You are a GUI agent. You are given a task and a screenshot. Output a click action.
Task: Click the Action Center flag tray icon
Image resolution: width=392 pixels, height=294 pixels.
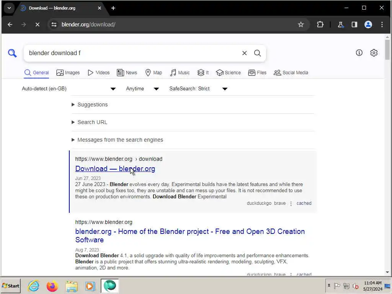(x=337, y=286)
